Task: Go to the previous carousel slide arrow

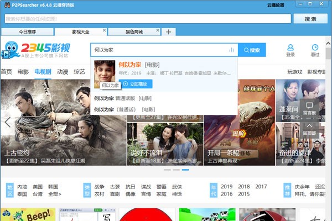Action: tap(8, 122)
